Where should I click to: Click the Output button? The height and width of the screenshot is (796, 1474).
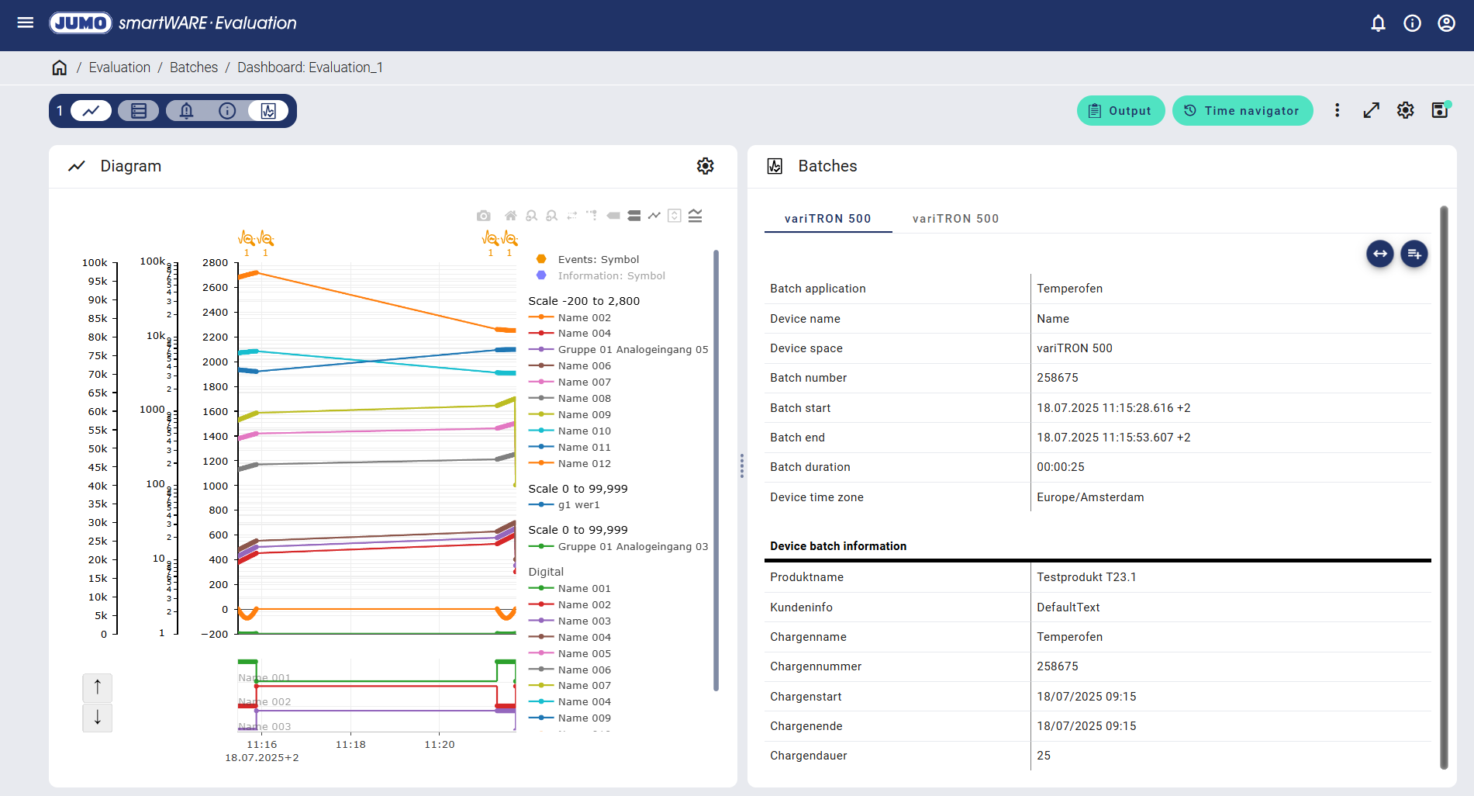[x=1120, y=111]
